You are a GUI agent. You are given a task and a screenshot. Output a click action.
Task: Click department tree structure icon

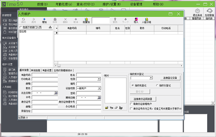pos(50,27)
